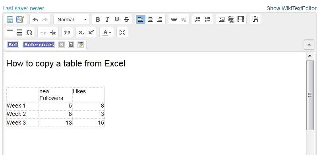Insert special character Omega icon
Image resolution: width=319 pixels, height=155 pixels.
click(29, 32)
